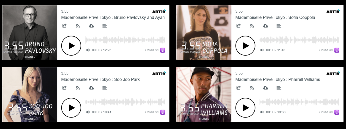
Task: Download the Soo Joo Park episode
Action: coord(91,88)
